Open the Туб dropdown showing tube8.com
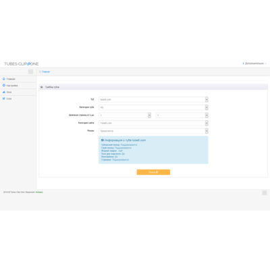This screenshot has width=270, height=270. (x=153, y=99)
